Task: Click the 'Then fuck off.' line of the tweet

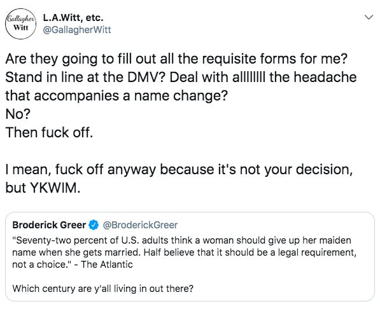Action: tap(49, 132)
